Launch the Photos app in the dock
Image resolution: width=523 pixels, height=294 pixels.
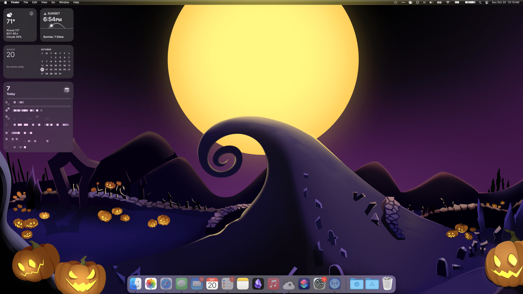click(x=151, y=284)
